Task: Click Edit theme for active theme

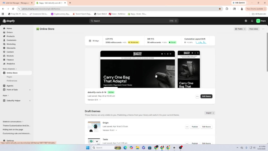Action: coord(206,96)
